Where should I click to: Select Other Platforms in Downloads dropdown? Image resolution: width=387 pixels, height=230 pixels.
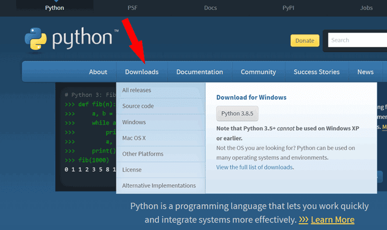click(161, 154)
